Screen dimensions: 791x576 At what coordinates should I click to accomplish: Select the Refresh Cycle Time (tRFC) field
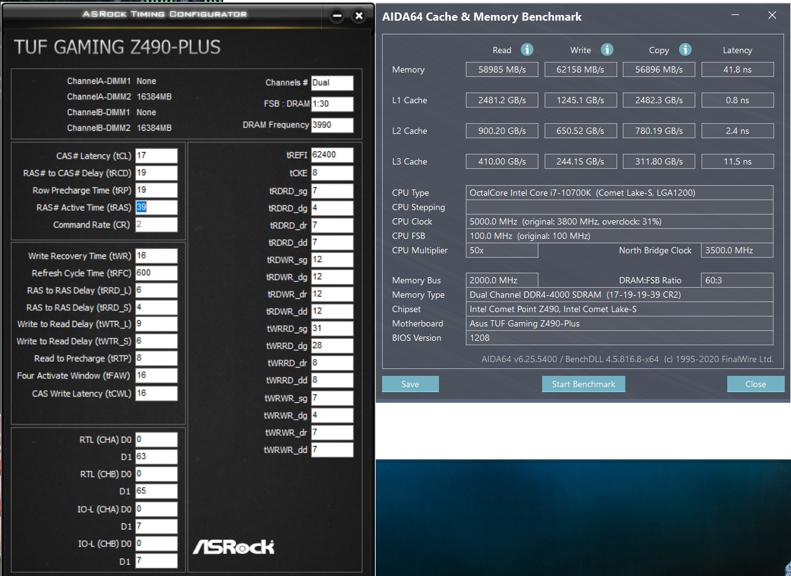pos(156,273)
